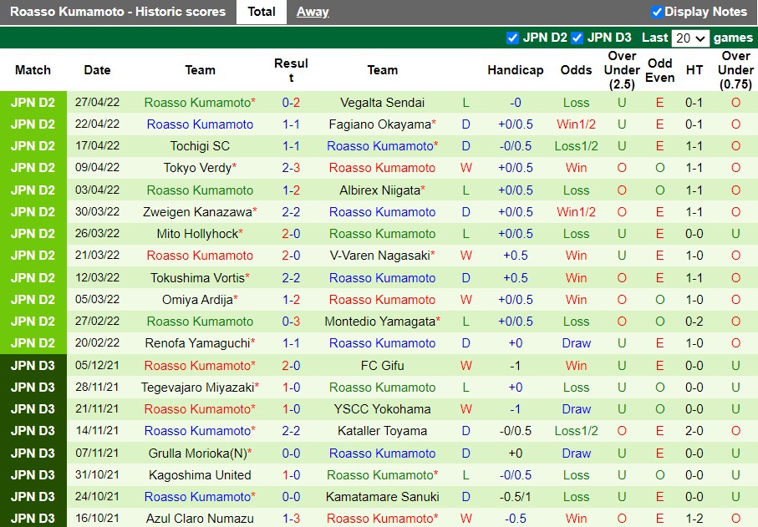Viewport: 758px width, 527px height.
Task: Open Grulla Morioka(N) team link
Action: click(197, 454)
